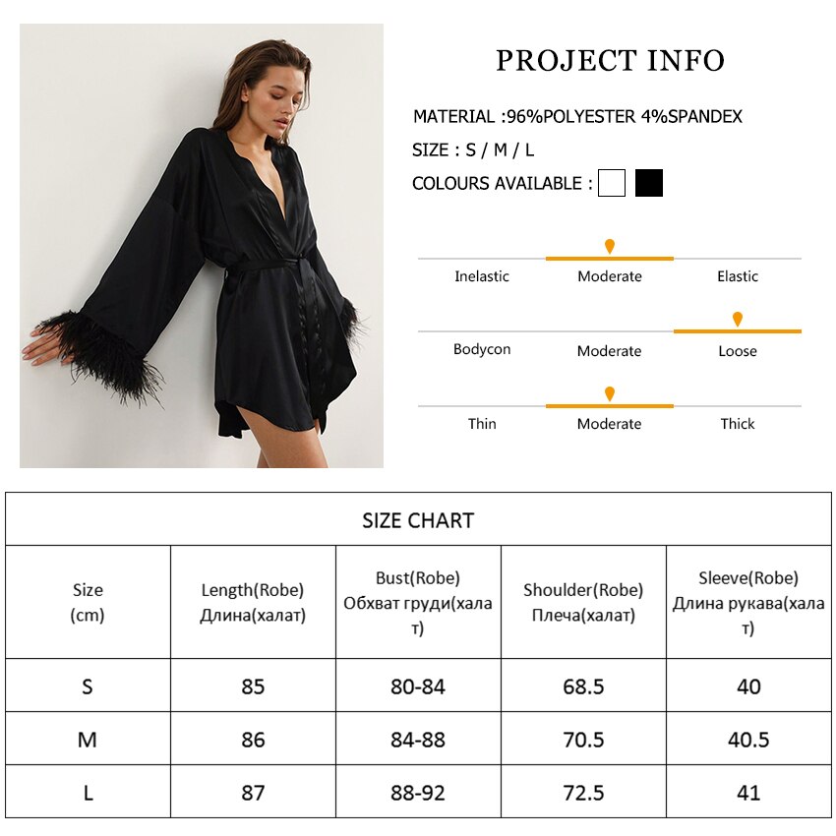This screenshot has width=836, height=836.
Task: Select the black colour swatch
Action: pos(649,183)
